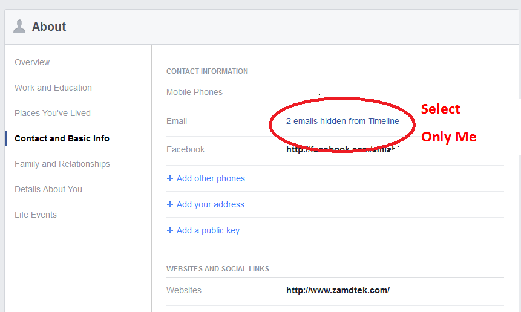This screenshot has height=312, width=521.
Task: Switch to Work and Education
Action: pos(53,88)
